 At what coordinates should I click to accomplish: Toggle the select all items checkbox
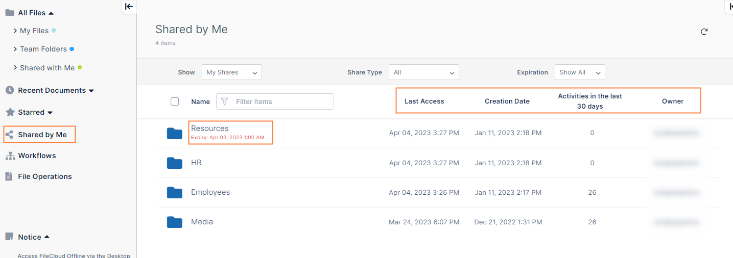click(175, 101)
